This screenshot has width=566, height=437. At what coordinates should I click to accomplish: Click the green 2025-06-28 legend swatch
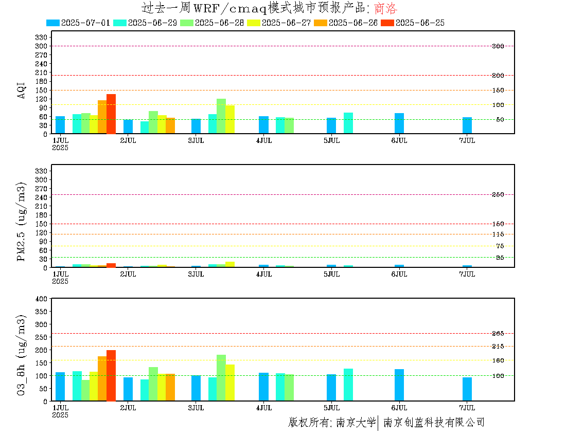[x=187, y=23]
